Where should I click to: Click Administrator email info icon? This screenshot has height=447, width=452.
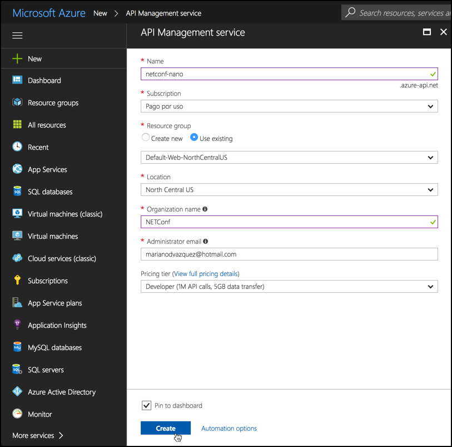click(206, 241)
